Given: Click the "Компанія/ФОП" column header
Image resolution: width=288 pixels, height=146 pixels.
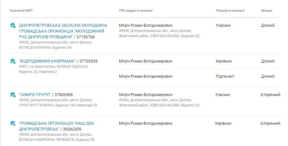Looking at the screenshot, I should (21, 11).
